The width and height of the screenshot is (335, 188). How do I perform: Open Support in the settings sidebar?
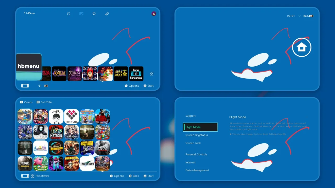click(x=191, y=116)
